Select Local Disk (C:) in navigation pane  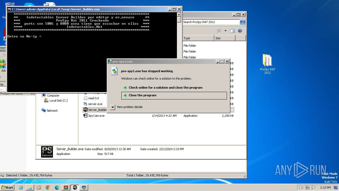pyautogui.click(x=58, y=101)
